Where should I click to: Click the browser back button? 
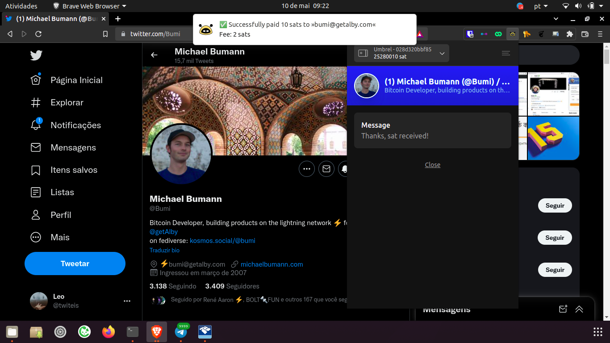coord(10,34)
